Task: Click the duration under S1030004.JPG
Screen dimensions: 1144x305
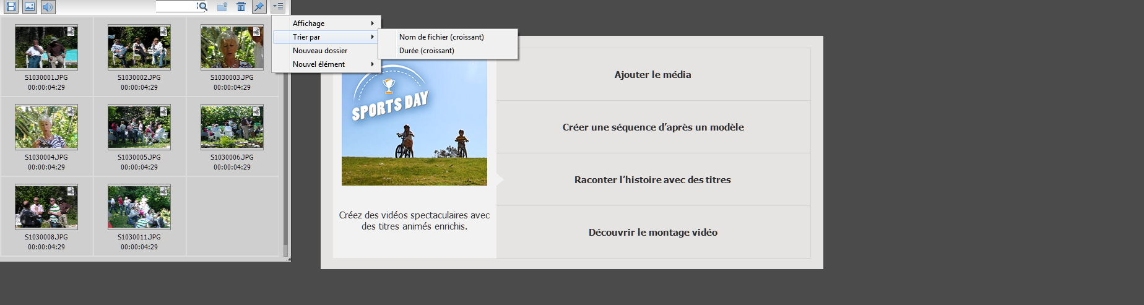Action: pyautogui.click(x=46, y=168)
